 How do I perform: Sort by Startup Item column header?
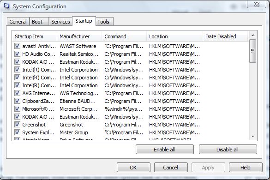35,36
